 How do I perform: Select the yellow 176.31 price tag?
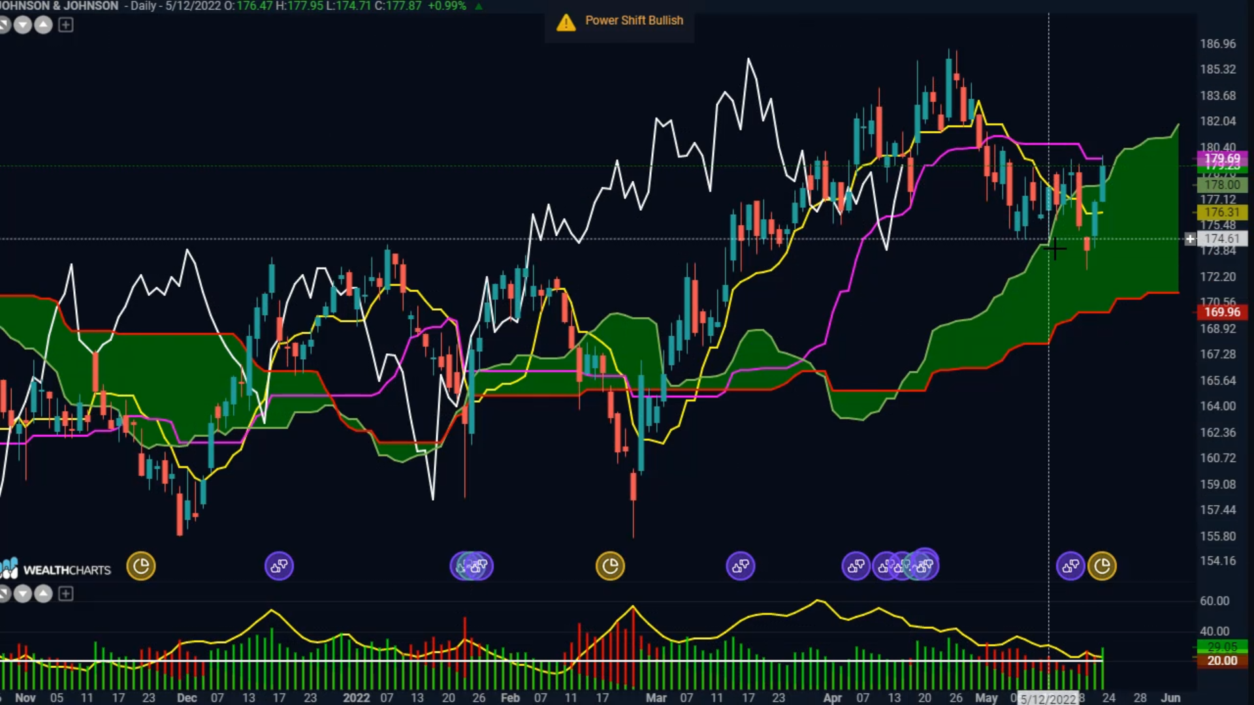click(1222, 212)
